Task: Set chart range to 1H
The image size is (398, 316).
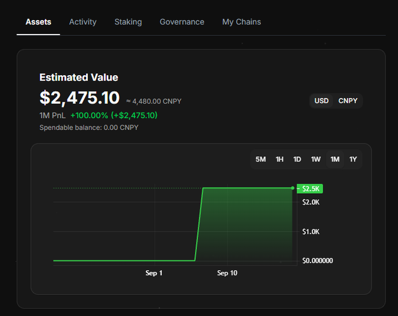Action: click(280, 159)
